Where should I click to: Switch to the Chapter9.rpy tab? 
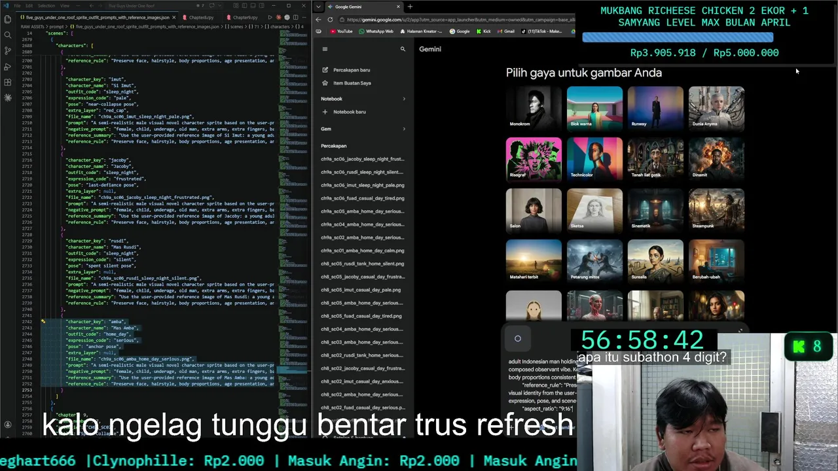[x=244, y=18]
